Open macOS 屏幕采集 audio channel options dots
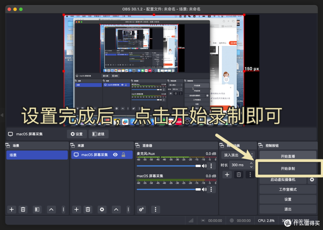This screenshot has width=323, height=230. tap(211, 189)
